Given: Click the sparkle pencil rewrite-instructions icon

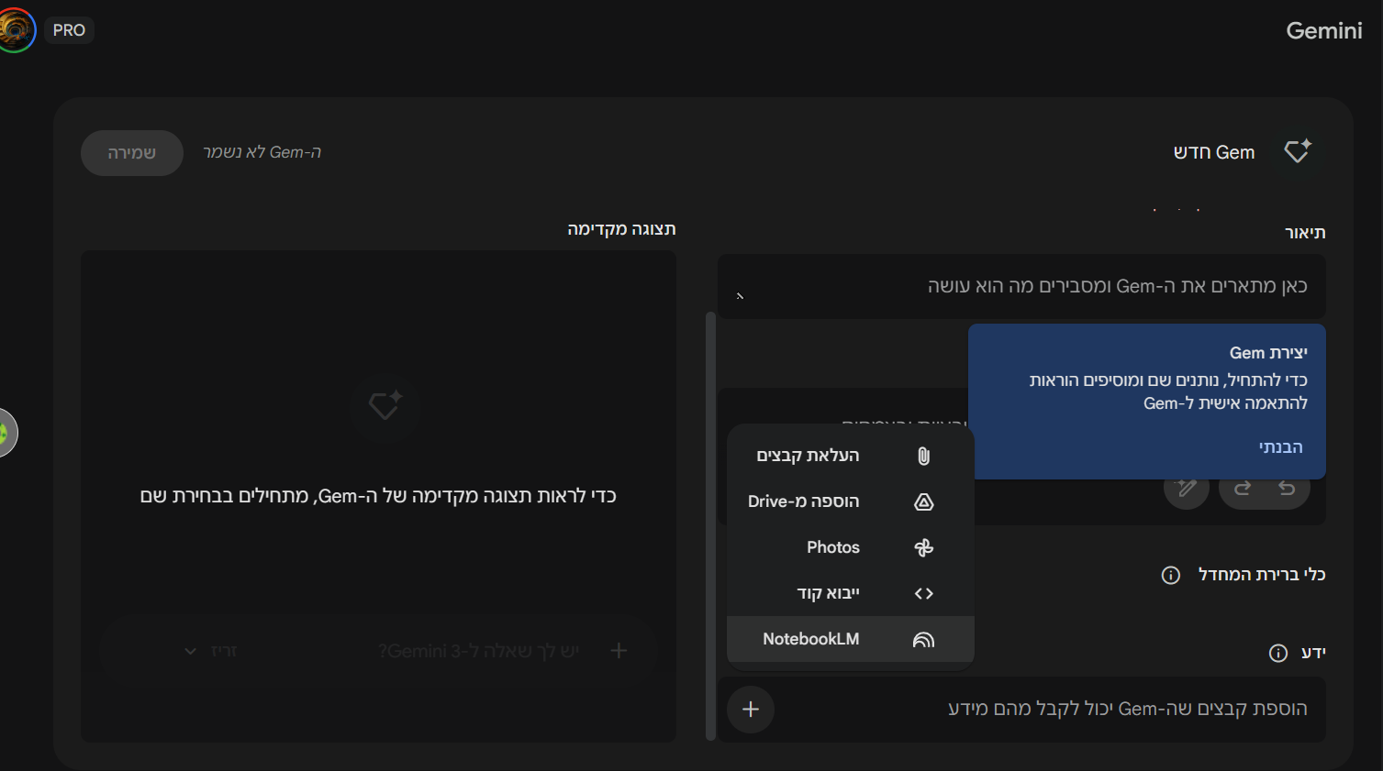Looking at the screenshot, I should (1186, 490).
